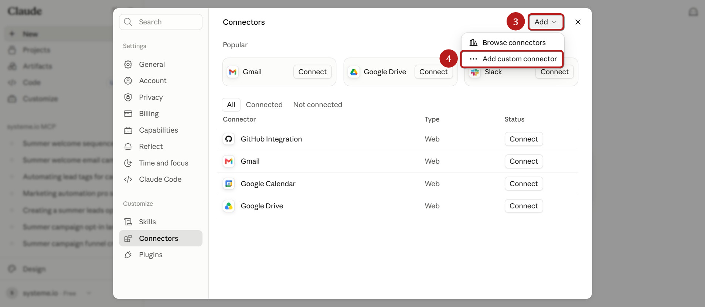Click the Connector column header
Image resolution: width=705 pixels, height=307 pixels.
pos(239,119)
